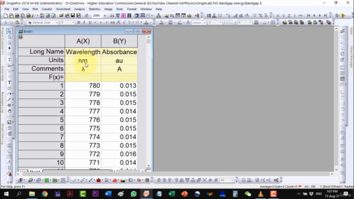354x199 pixels.
Task: Open Chrome from the taskbar
Action: [x=45, y=194]
